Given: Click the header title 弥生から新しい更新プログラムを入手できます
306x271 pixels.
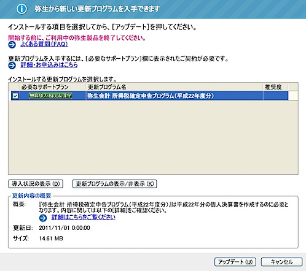Looking at the screenshot, I should (x=97, y=9).
